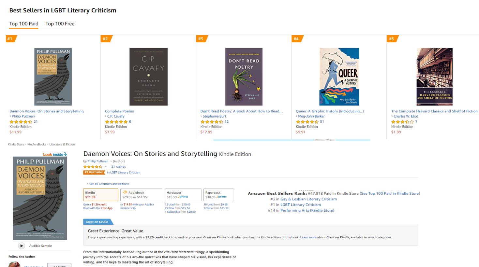This screenshot has width=479, height=267.
Task: Open the Philip Pullman author dropdown chevron
Action: point(111,161)
